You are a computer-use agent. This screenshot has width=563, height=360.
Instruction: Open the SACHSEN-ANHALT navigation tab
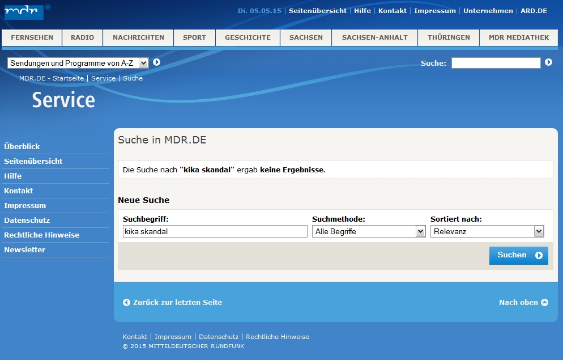coord(374,37)
